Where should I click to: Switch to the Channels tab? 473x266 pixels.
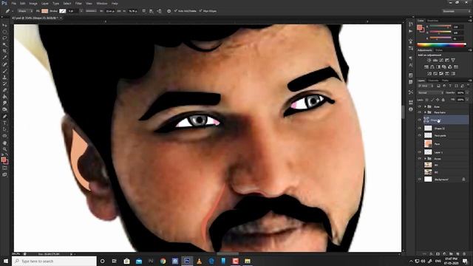tap(434, 81)
